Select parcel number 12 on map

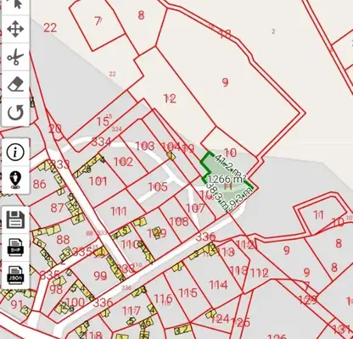170,98
